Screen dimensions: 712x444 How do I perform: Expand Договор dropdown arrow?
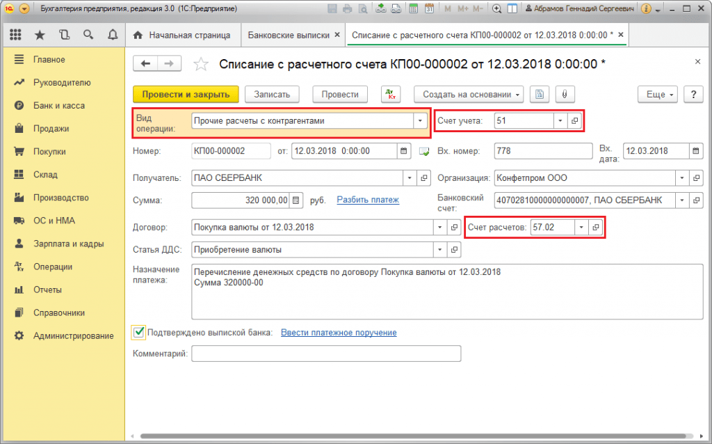pyautogui.click(x=439, y=228)
